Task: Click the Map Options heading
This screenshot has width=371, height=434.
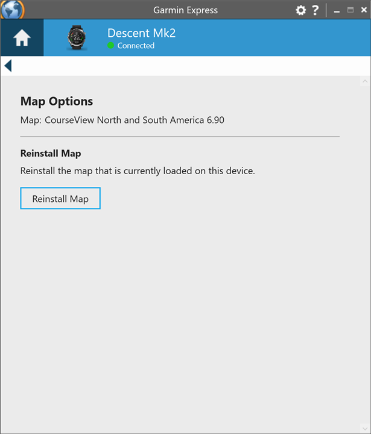Action: point(57,101)
